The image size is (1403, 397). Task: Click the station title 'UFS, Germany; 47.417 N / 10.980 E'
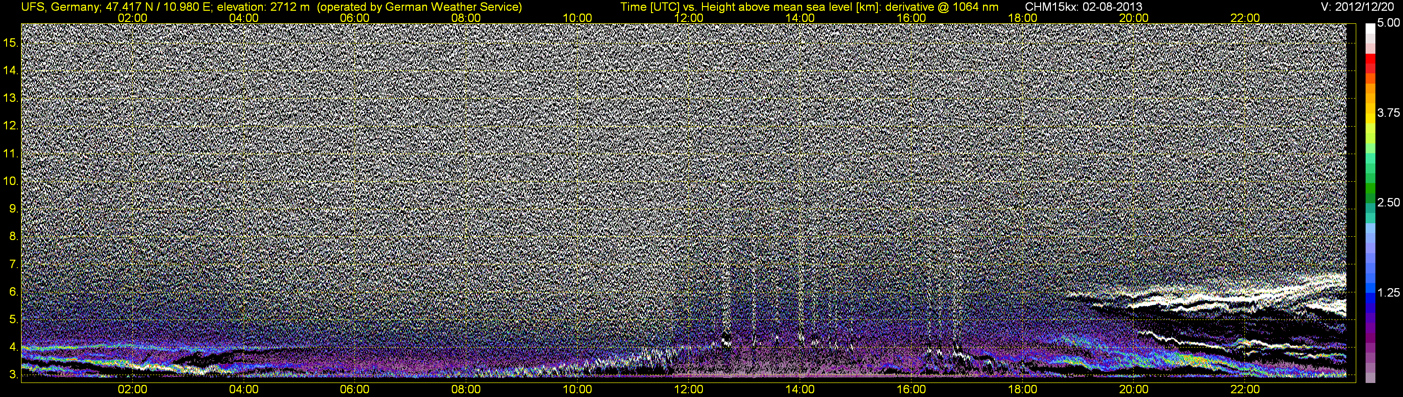(117, 7)
